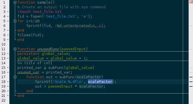The image size is (193, 104).
Task: Click the underlined unusedFunc function name
Action: click(x=48, y=49)
